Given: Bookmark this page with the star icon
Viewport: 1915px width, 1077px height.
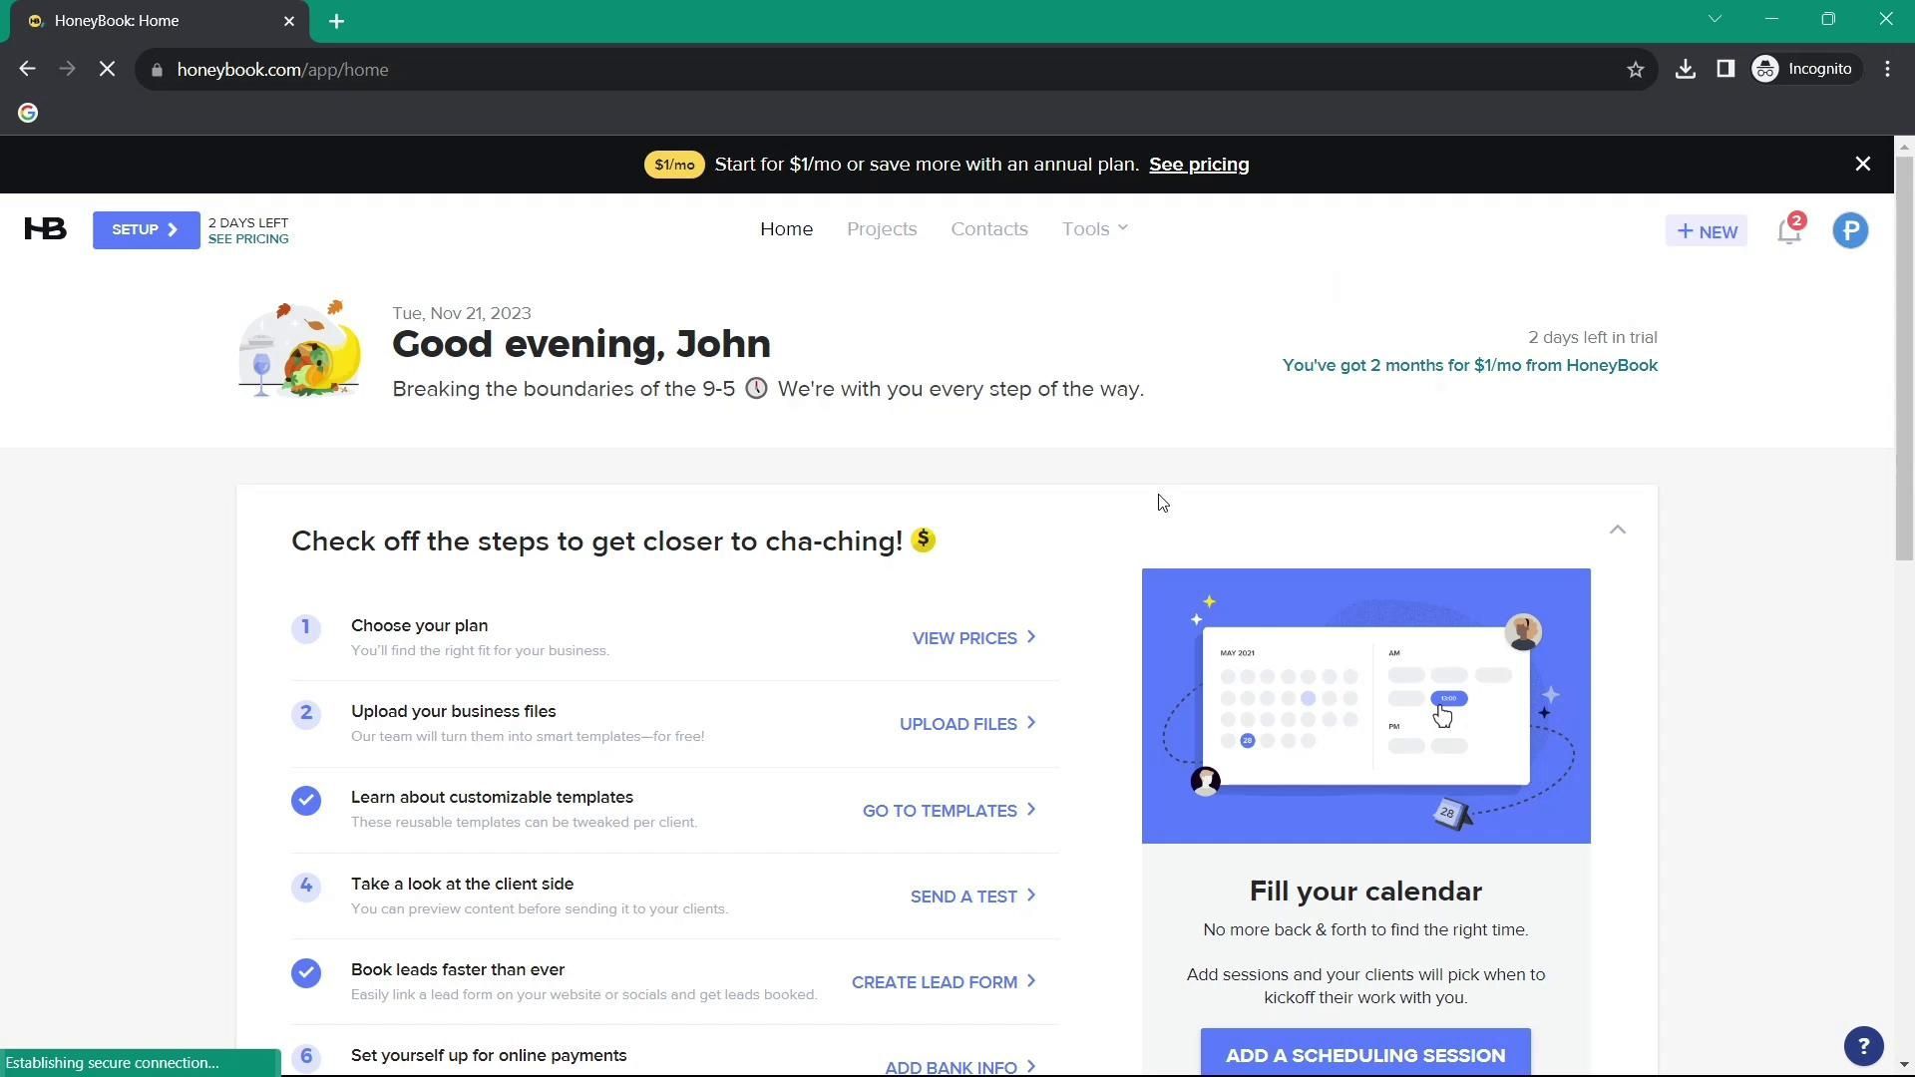Looking at the screenshot, I should [1636, 70].
